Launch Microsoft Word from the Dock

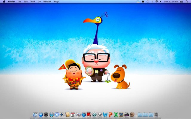105,115
